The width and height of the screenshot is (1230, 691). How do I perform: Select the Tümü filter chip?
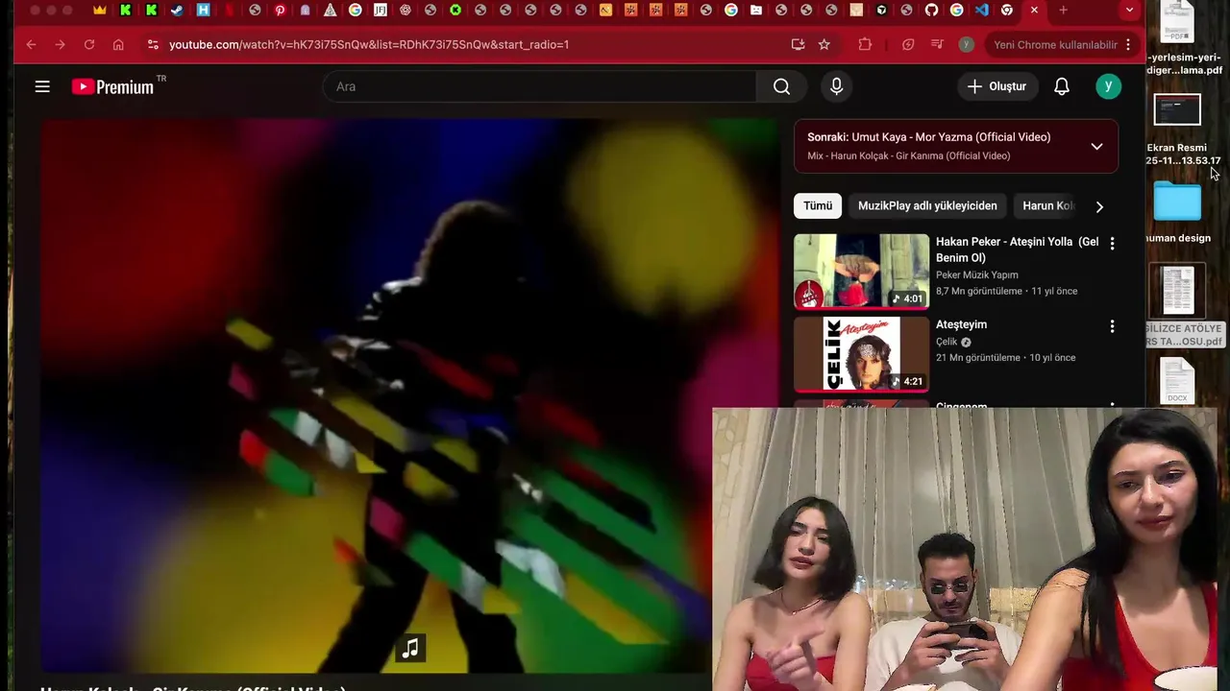click(818, 206)
